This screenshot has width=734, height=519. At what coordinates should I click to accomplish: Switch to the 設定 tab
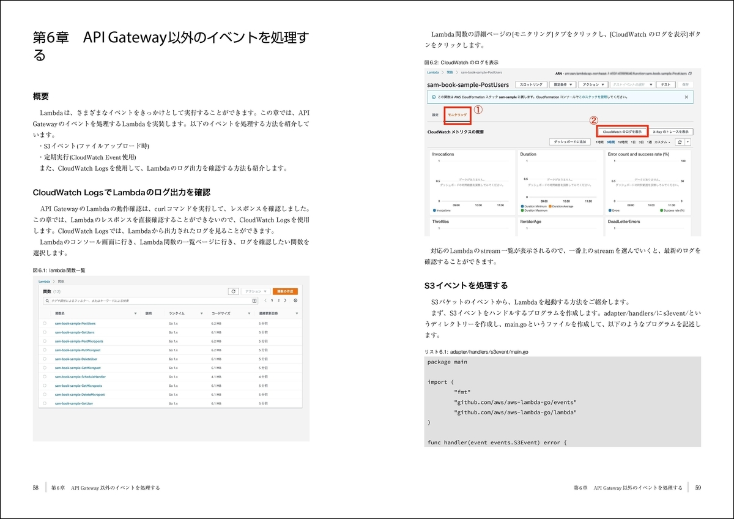pos(435,114)
